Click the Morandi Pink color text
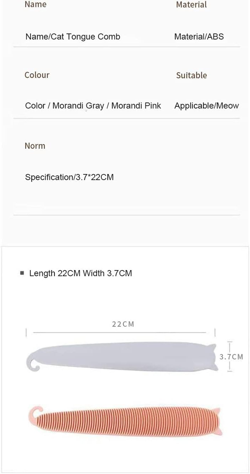 136,106
